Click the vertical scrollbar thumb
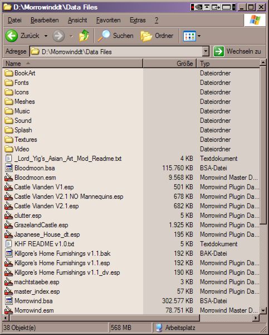Screen dimensions: 269x335 tap(263, 145)
